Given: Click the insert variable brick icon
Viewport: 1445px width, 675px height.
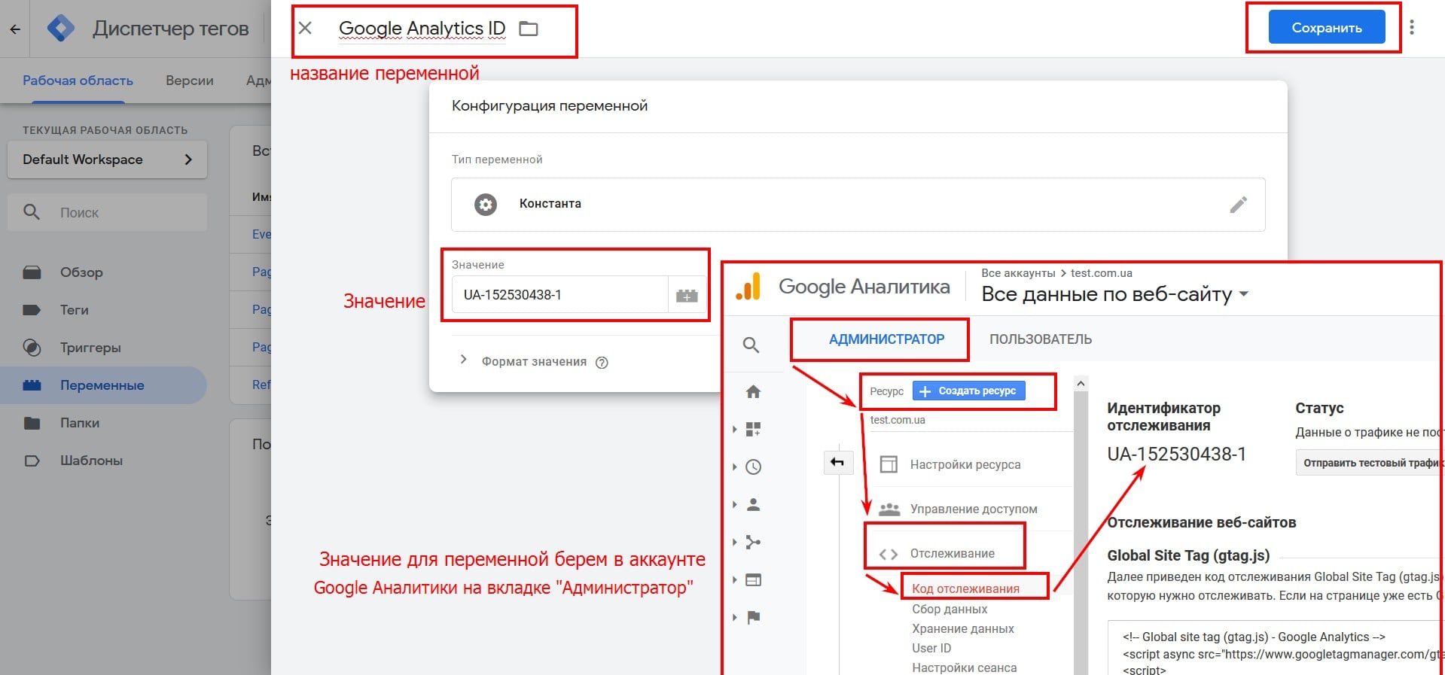Looking at the screenshot, I should coord(686,295).
